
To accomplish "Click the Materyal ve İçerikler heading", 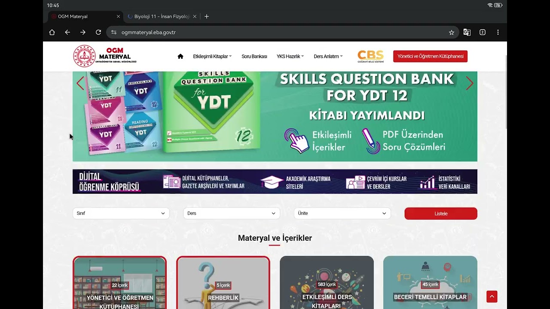I will tap(275, 238).
